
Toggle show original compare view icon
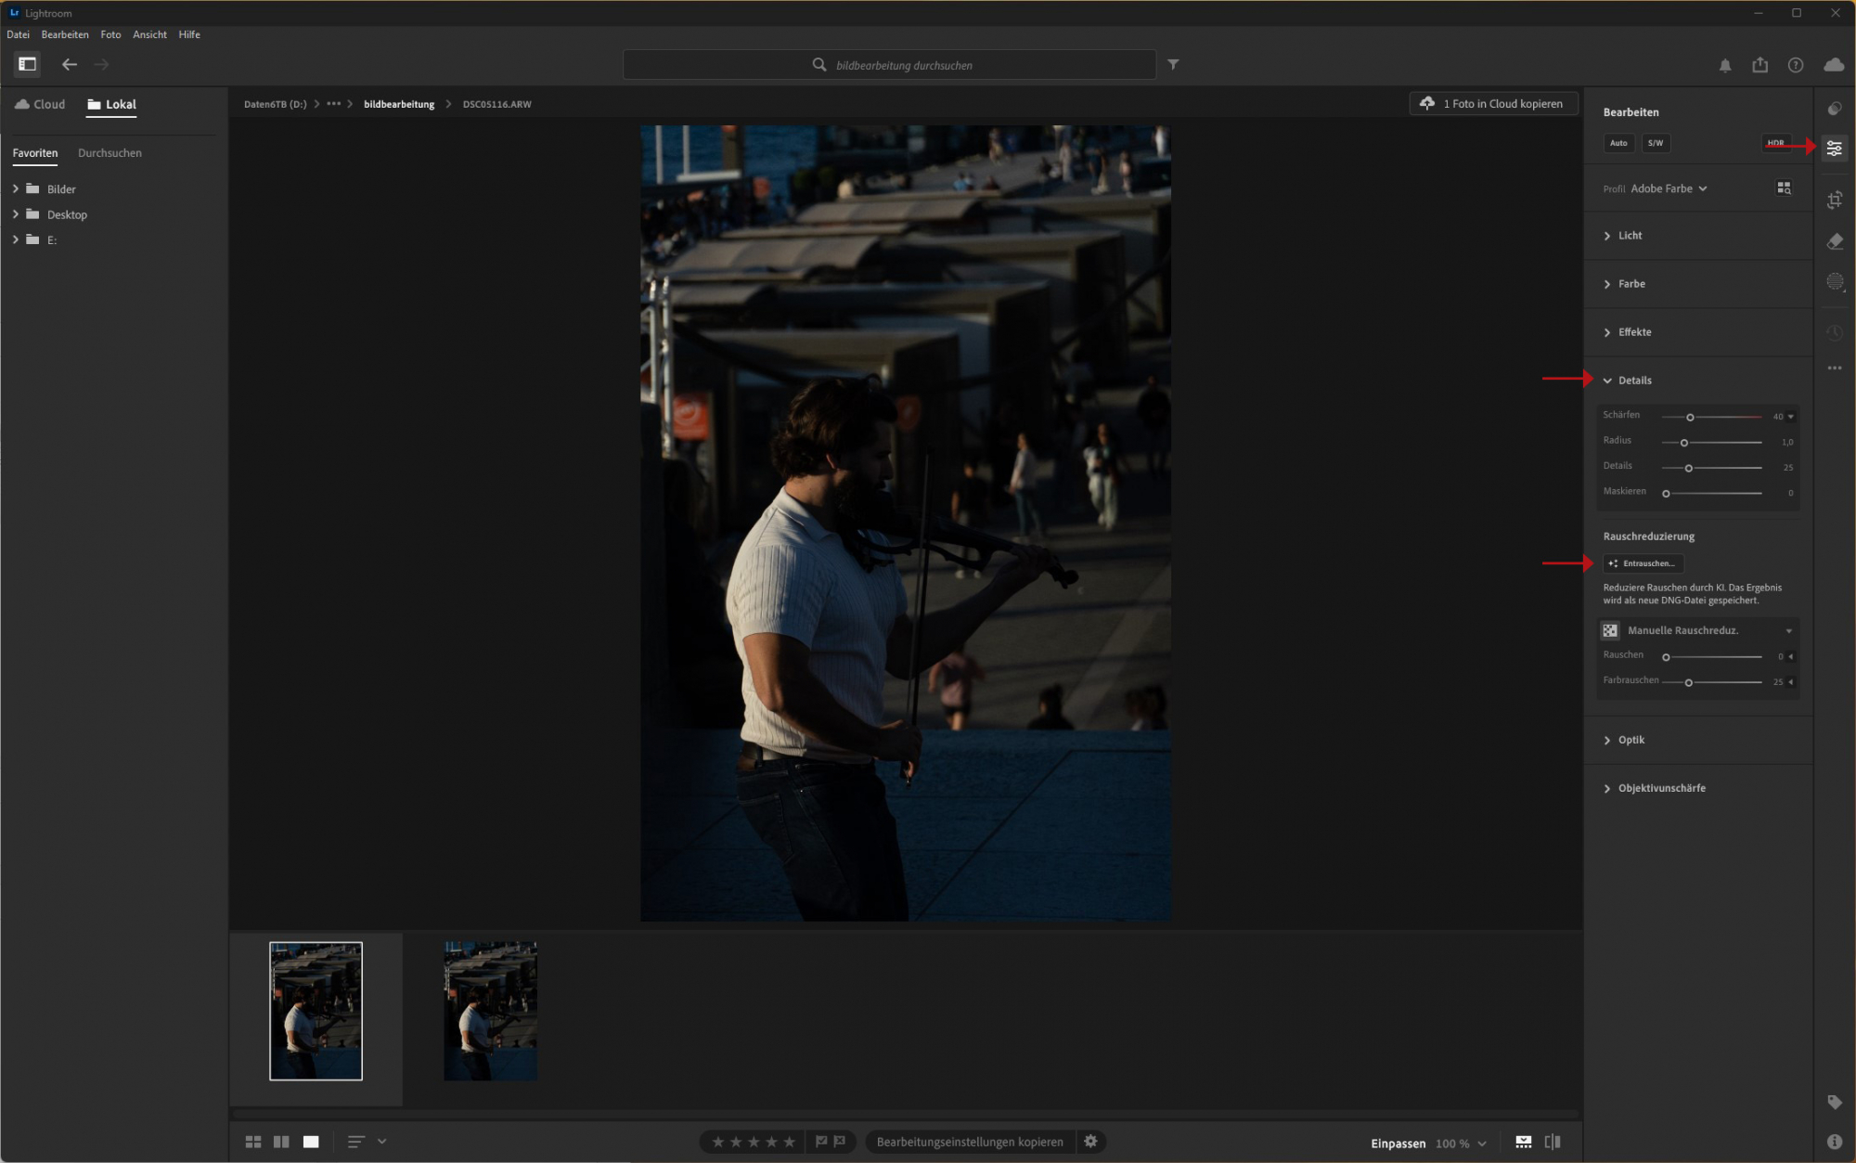pyautogui.click(x=1552, y=1142)
